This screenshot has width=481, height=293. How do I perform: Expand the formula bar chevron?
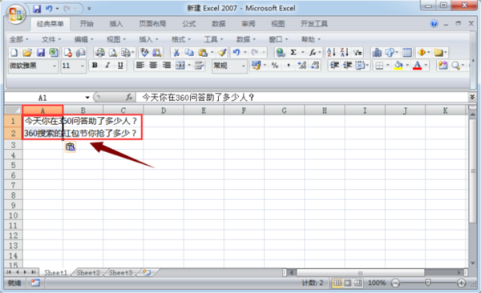(x=472, y=97)
